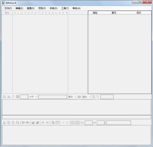Click the first '20' box icon
Image resolution: width=153 pixels, height=147 pixels.
[x=73, y=122]
